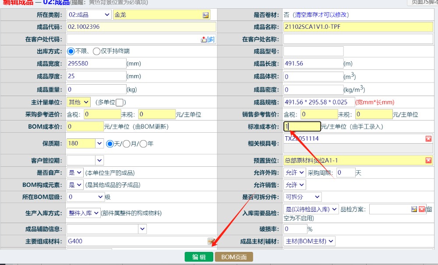Click the green 编辑 button
Image resolution: width=438 pixels, height=265 pixels.
(x=199, y=257)
